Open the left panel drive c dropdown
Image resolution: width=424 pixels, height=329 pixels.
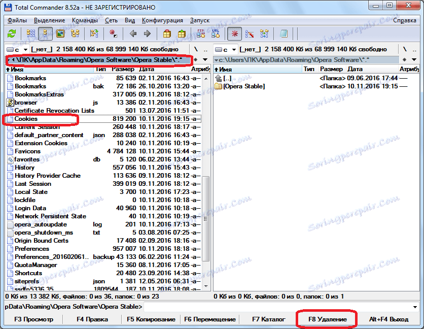click(17, 49)
